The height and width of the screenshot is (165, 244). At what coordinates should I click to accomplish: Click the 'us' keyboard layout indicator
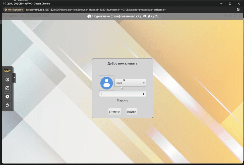(x=230, y=16)
